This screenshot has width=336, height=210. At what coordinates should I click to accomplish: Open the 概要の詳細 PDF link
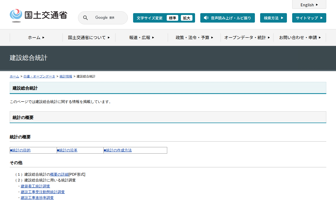pyautogui.click(x=59, y=174)
